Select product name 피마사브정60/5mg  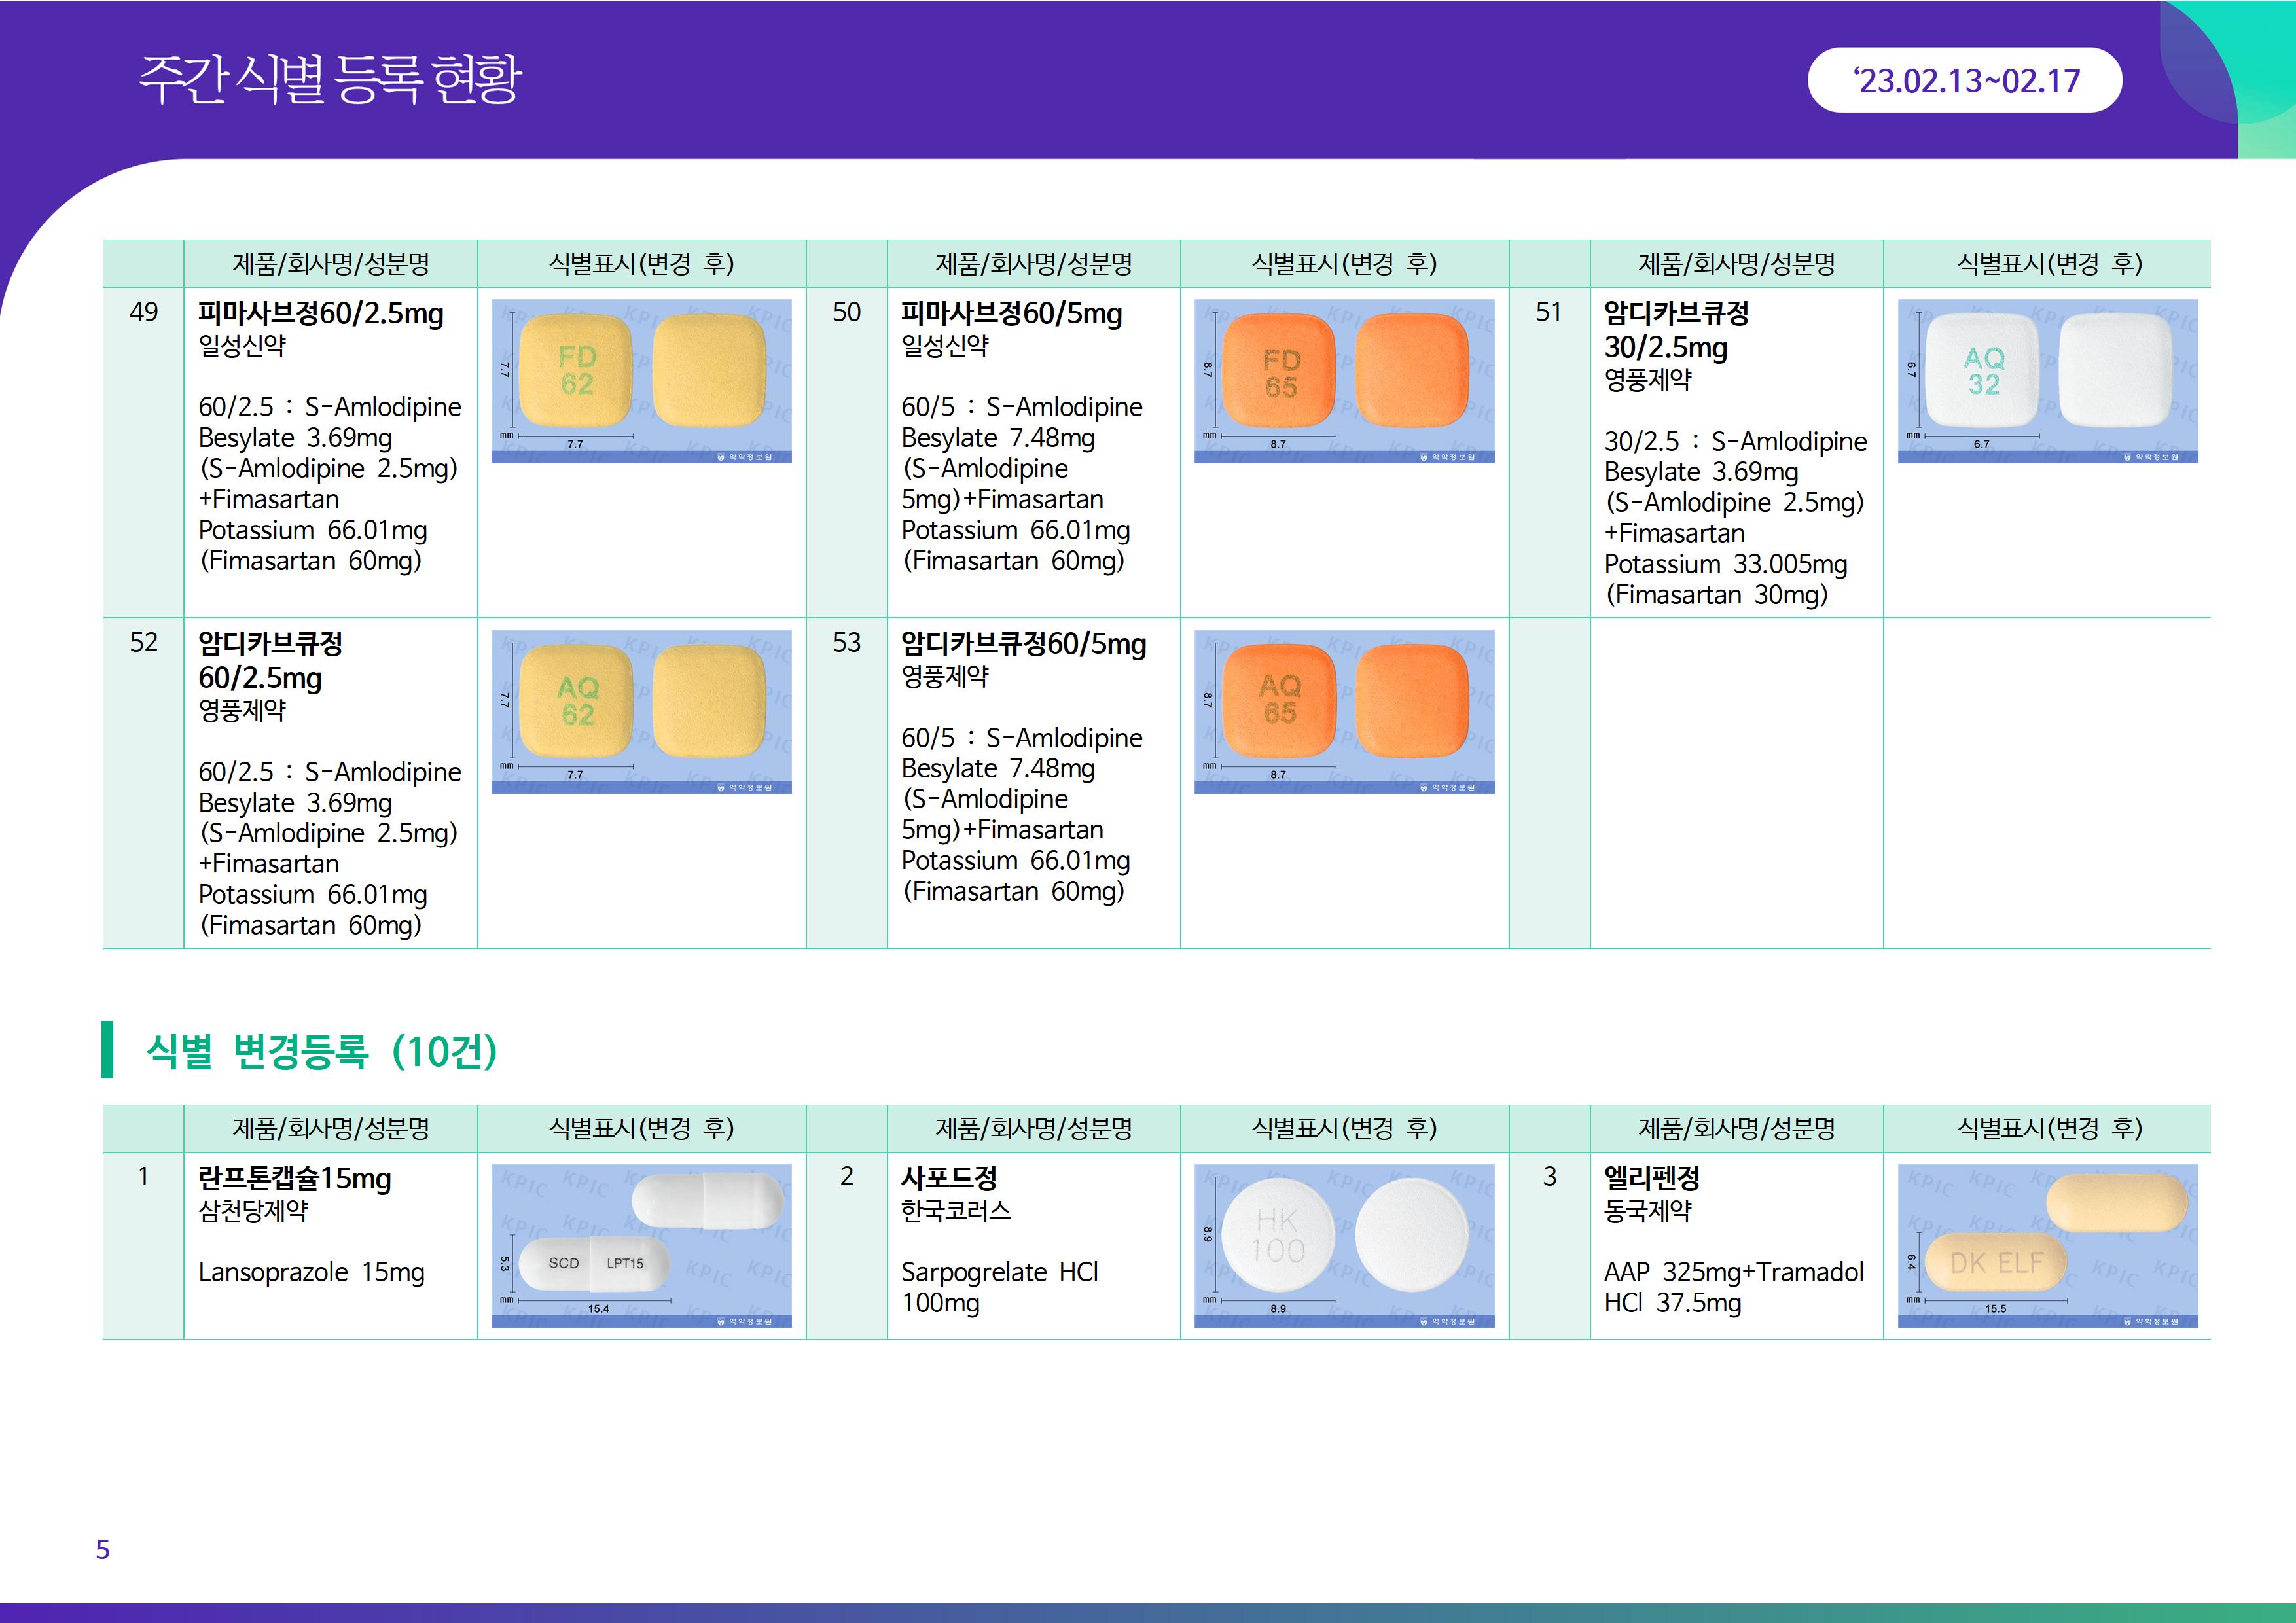1011,314
